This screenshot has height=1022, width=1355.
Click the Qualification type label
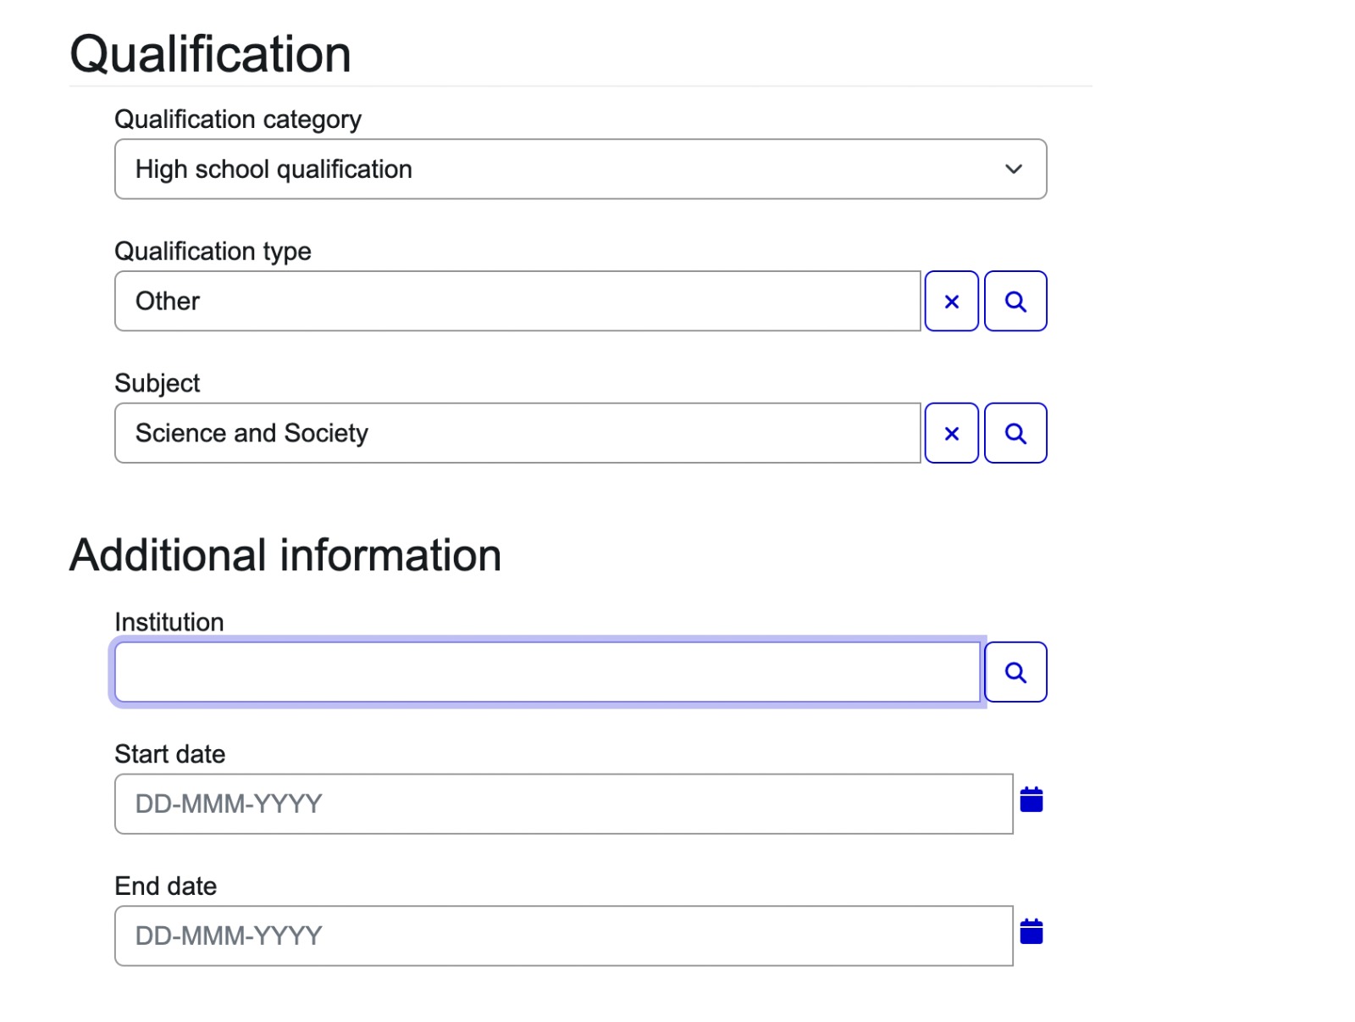tap(213, 252)
